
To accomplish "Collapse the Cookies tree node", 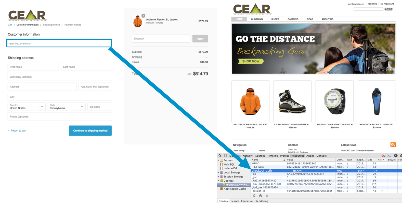I will coord(218,181).
